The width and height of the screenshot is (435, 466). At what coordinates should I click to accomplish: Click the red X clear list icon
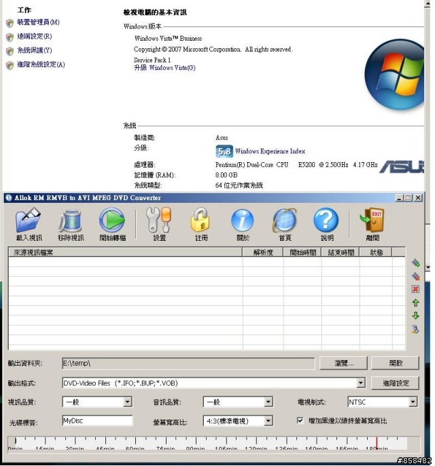(415, 289)
